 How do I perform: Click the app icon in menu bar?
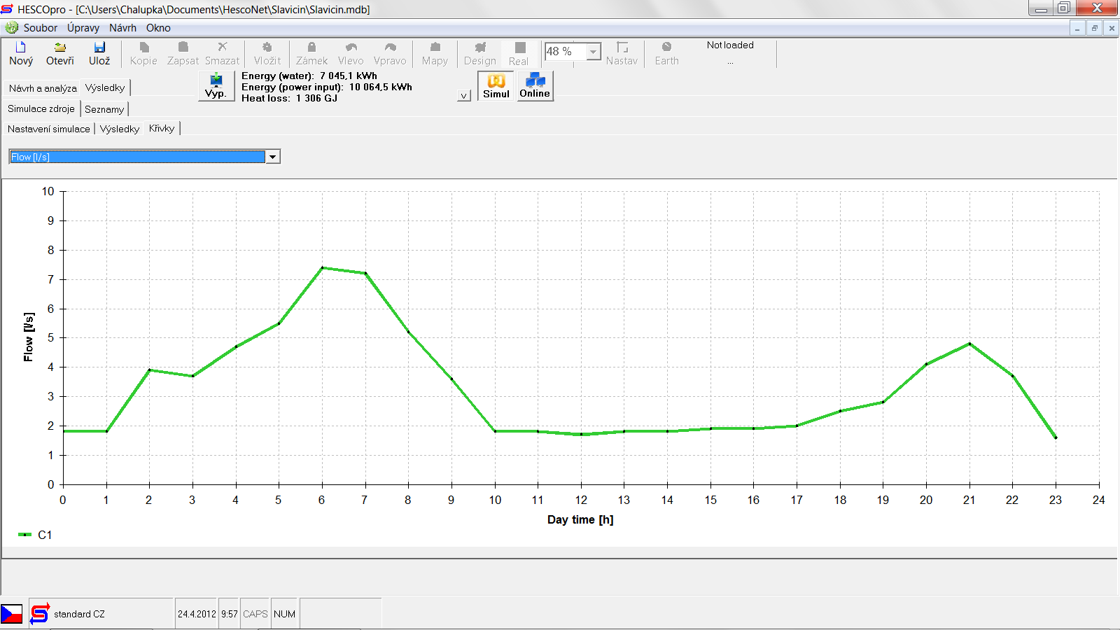(12, 28)
